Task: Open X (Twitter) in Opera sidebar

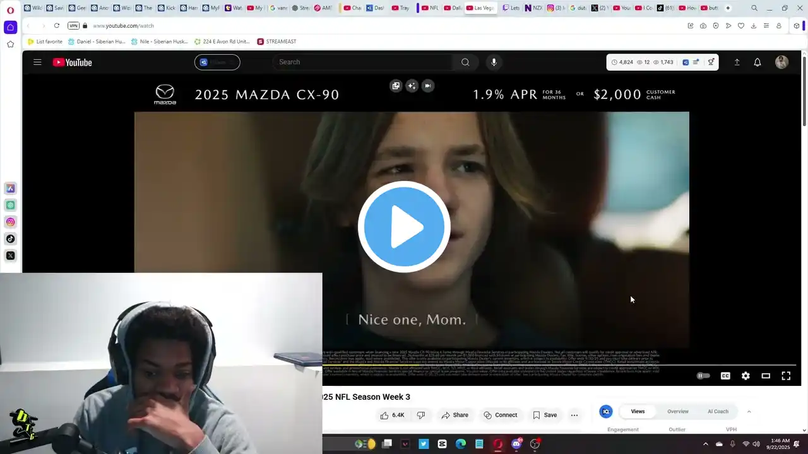Action: click(10, 255)
